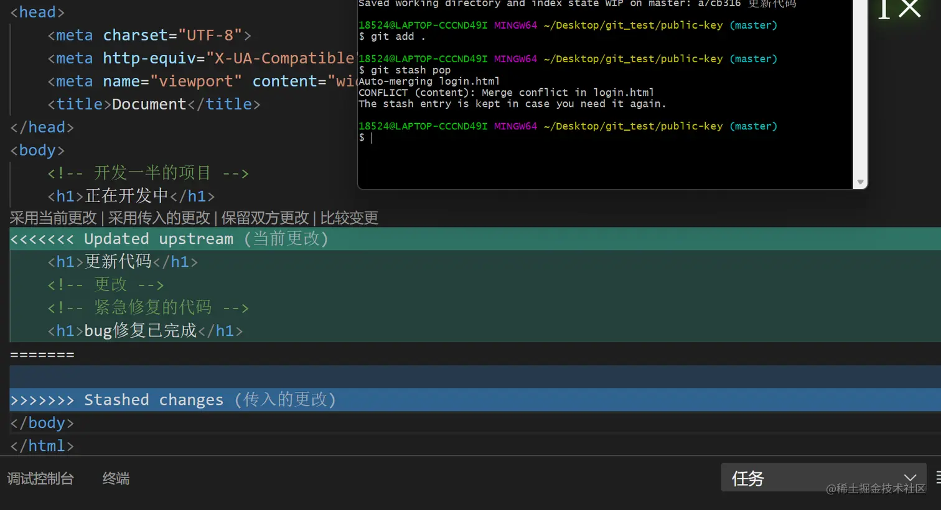Click "The stash entry is kept" terminal line
Viewport: 941px width, 510px height.
[x=512, y=104]
